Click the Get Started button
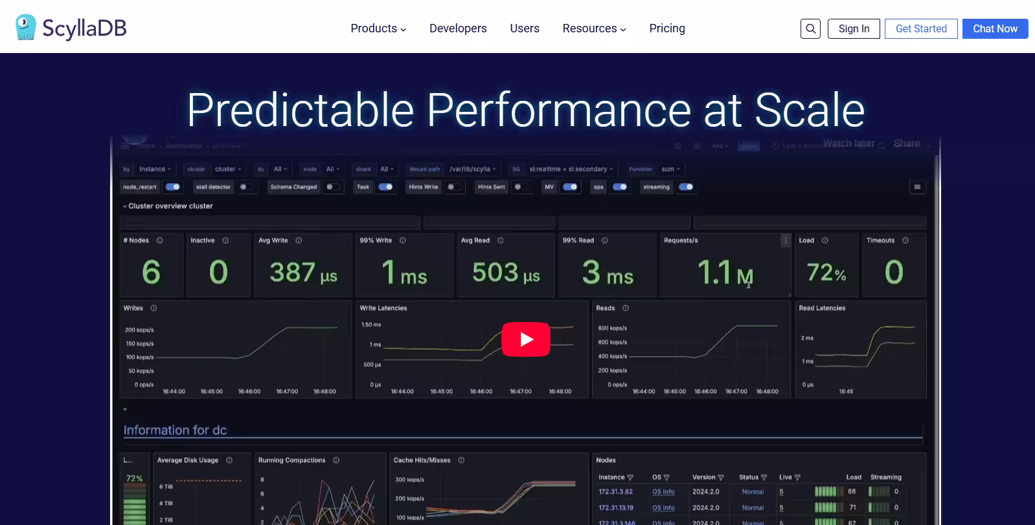 [921, 28]
